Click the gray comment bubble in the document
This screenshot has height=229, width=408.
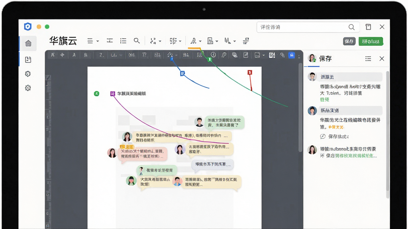tap(213, 164)
